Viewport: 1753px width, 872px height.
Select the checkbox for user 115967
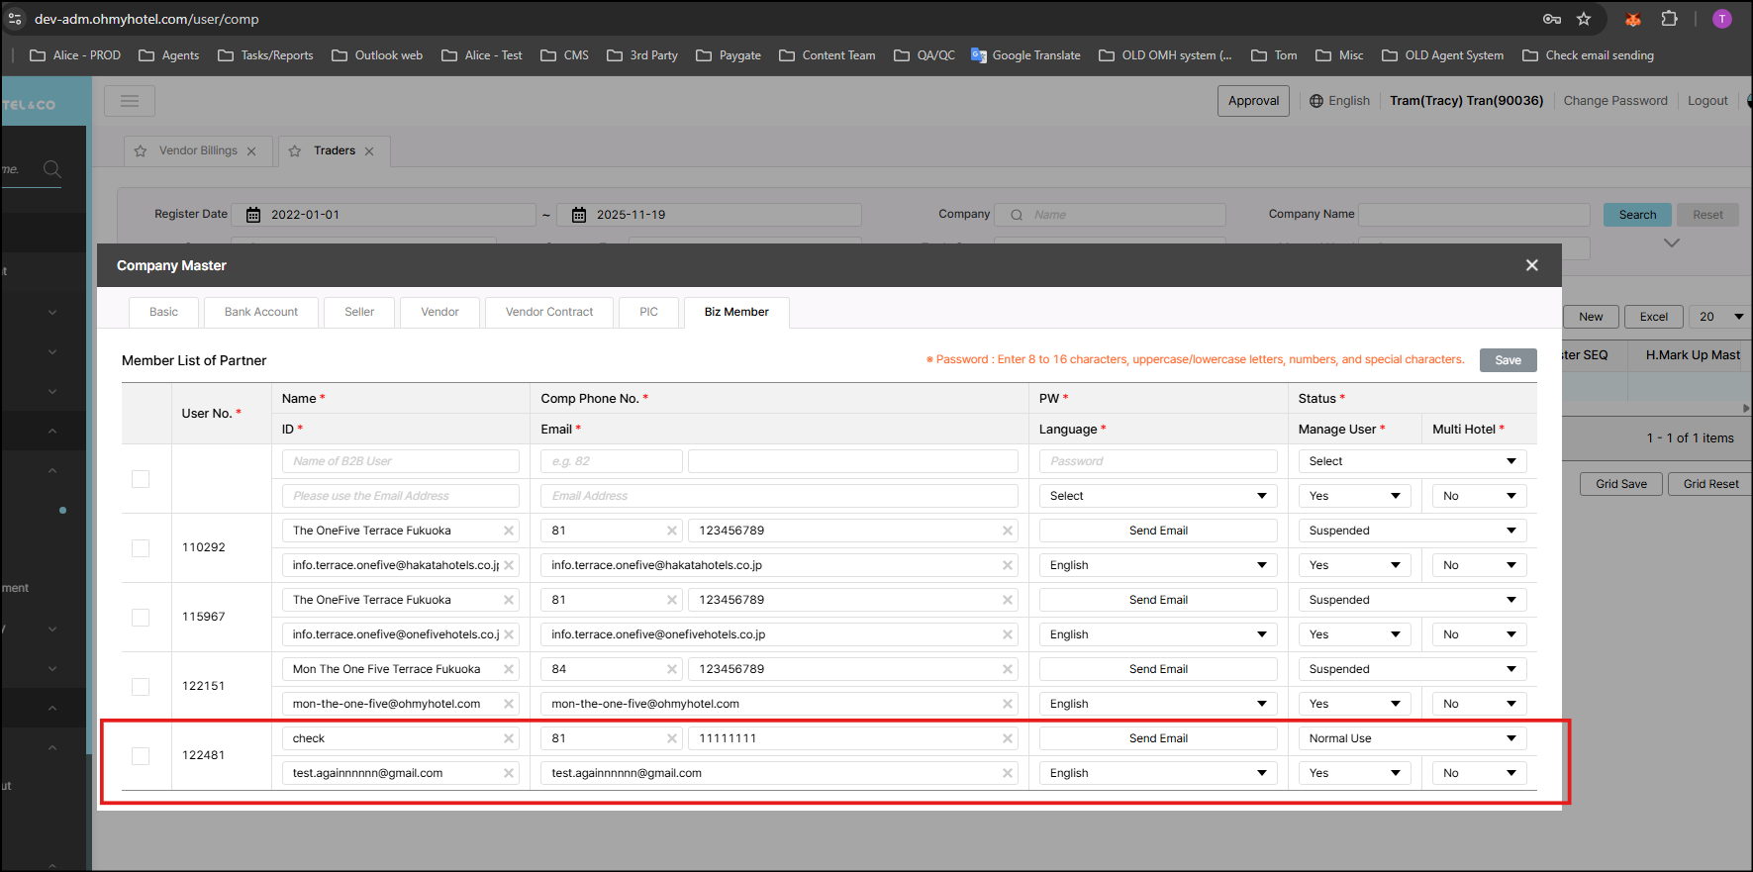tap(141, 618)
